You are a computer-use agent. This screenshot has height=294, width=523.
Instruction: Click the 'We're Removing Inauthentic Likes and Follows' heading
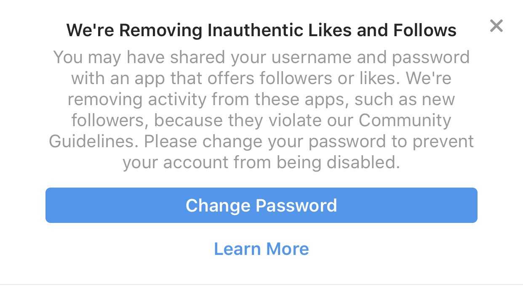coord(261,30)
